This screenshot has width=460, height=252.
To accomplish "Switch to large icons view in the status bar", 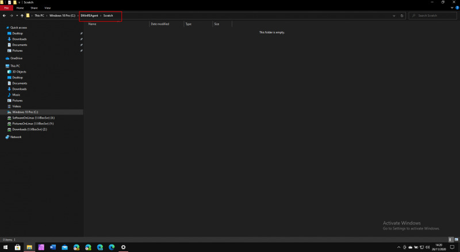I will point(457,239).
